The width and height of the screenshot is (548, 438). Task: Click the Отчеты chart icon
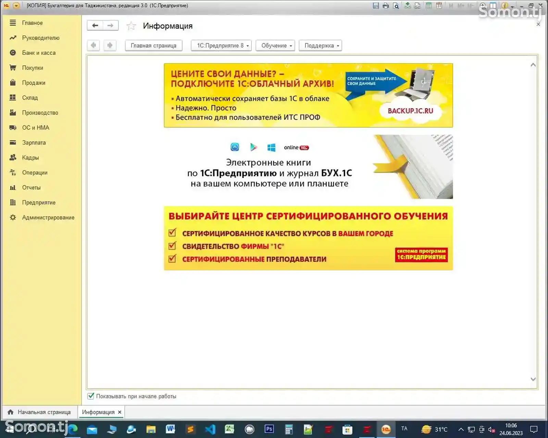tap(13, 188)
